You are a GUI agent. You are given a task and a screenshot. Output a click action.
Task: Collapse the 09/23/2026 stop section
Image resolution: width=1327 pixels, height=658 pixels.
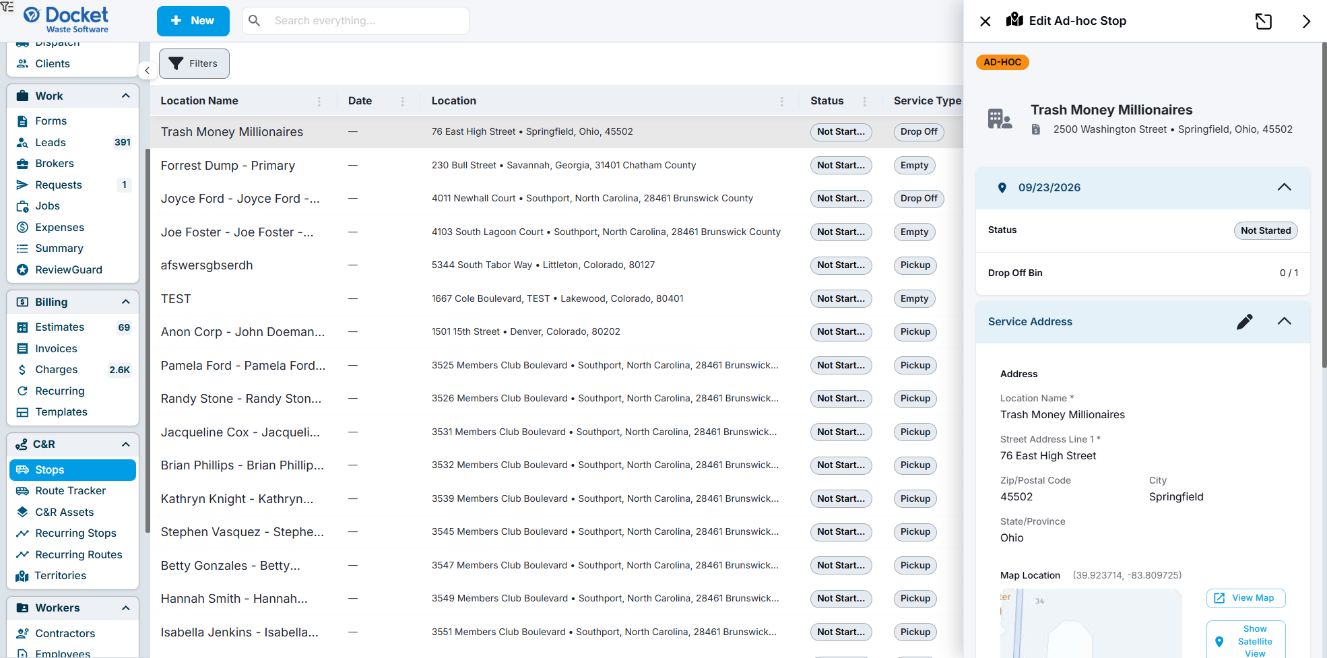[x=1284, y=187]
